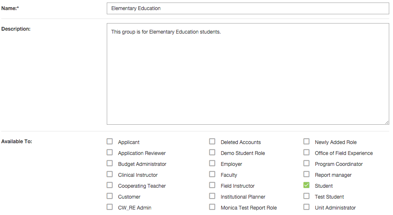Viewport: 393px width, 215px height.
Task: Tick the Unit Administrator checkbox
Action: coord(306,207)
